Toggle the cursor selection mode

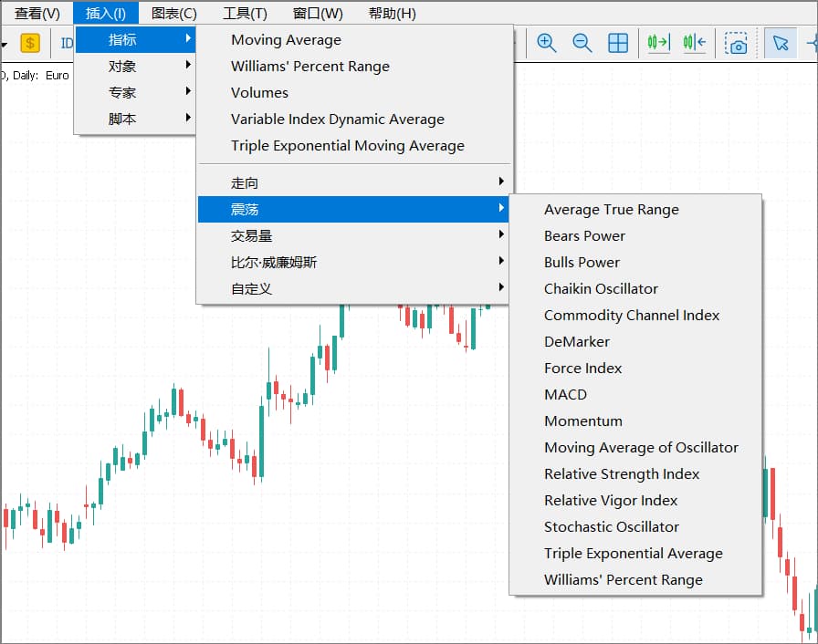pyautogui.click(x=781, y=42)
